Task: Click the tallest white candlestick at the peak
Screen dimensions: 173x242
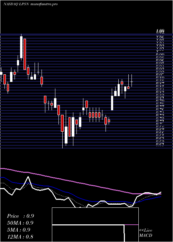Action: [21, 47]
